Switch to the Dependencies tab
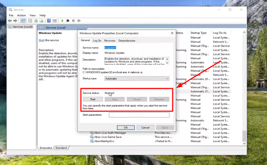Viewport: 267px width, 165px height. pos(127,41)
